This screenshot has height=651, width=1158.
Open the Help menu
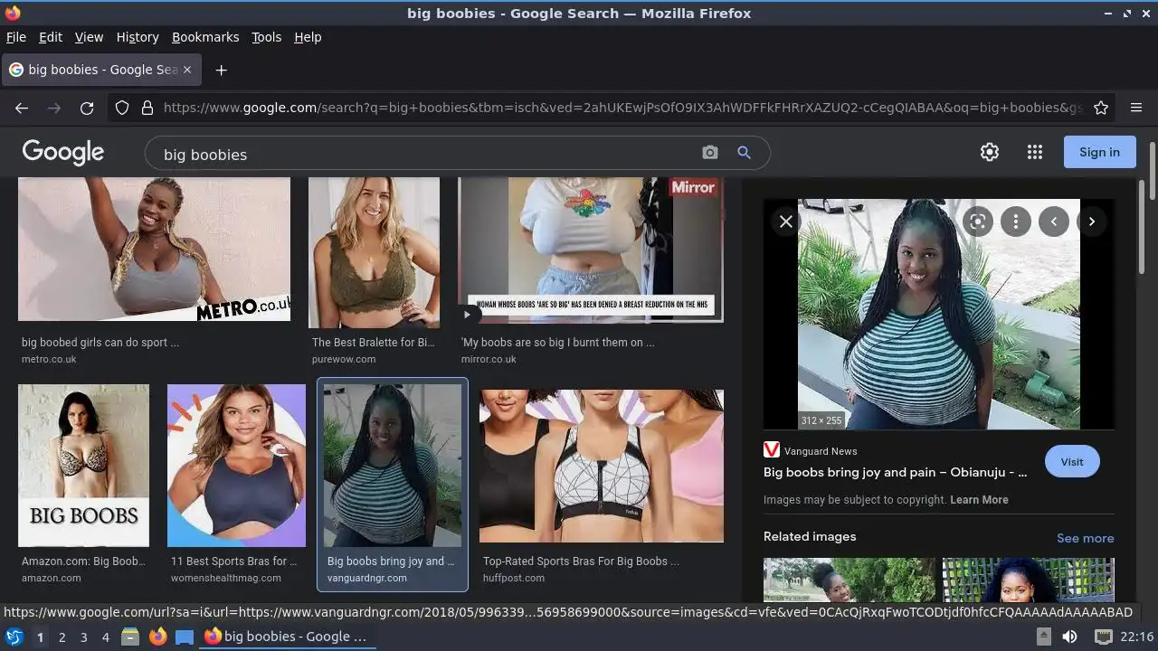tap(308, 37)
